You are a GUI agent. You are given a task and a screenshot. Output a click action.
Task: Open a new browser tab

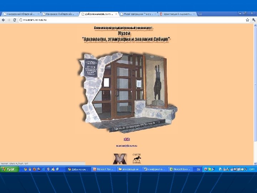click(200, 14)
